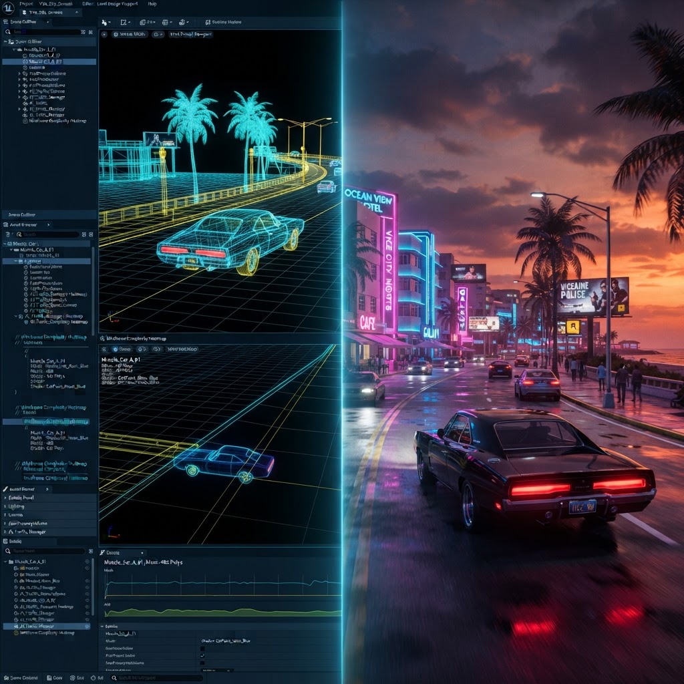Image resolution: width=684 pixels, height=684 pixels.
Task: Click the leftmost icon in lower viewport toolbar
Action: coord(104,349)
